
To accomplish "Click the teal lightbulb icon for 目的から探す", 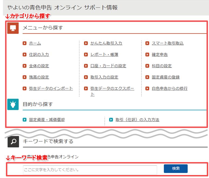I will tap(13, 104).
